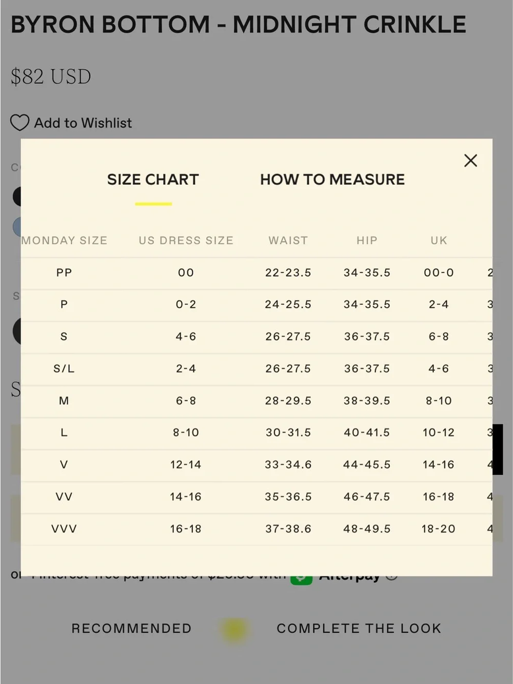513x684 pixels.
Task: Click waist value 37-38.6
Action: (x=288, y=529)
